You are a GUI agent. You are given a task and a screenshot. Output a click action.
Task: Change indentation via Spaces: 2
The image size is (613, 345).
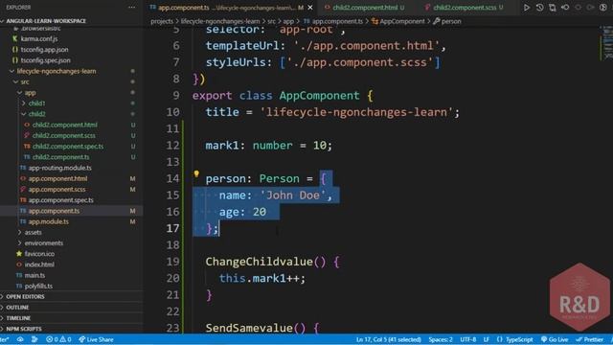441,339
